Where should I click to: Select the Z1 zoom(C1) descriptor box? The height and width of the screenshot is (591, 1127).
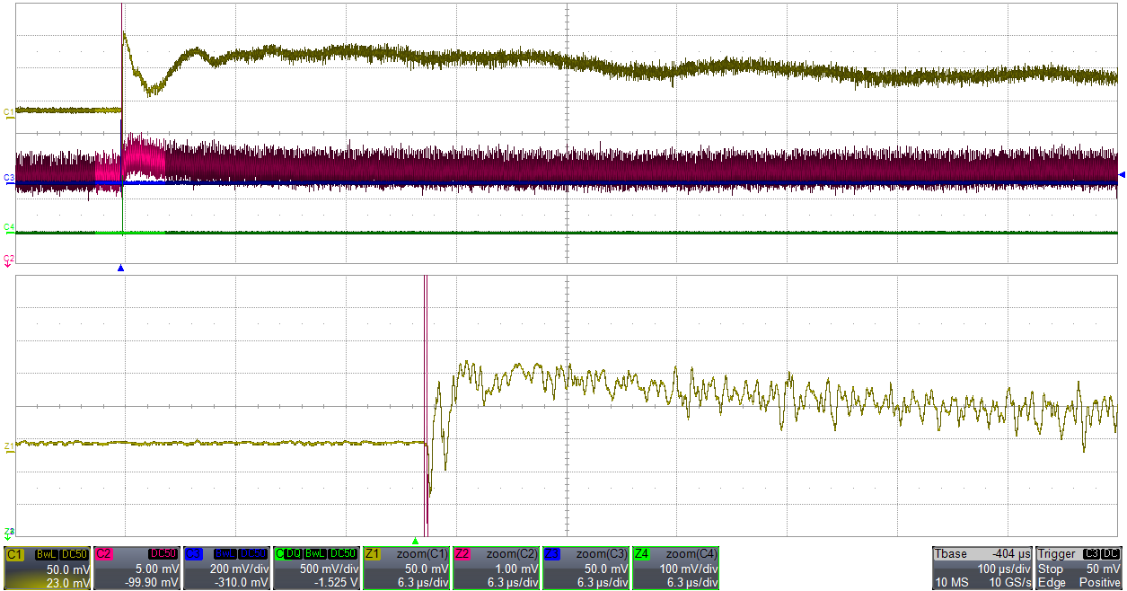tap(406, 568)
